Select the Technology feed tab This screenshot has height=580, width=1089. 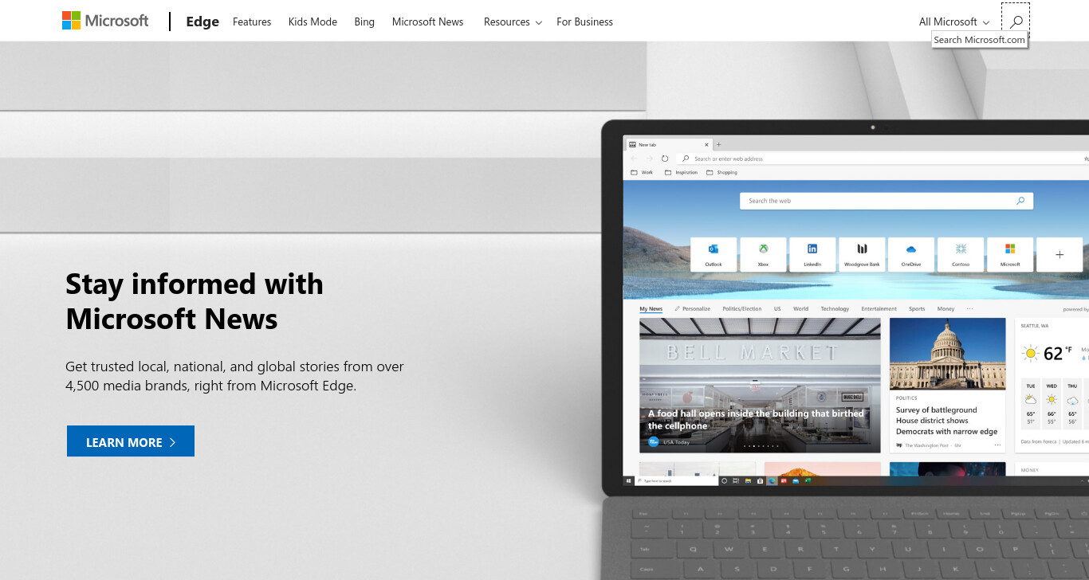835,309
